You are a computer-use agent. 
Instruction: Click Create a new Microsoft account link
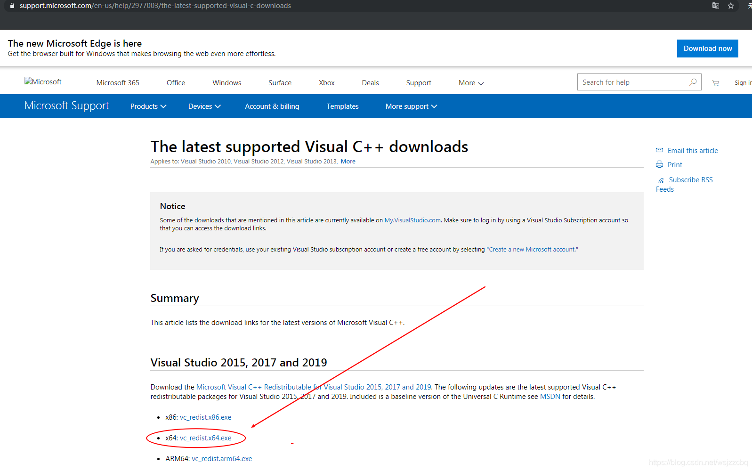tap(532, 249)
